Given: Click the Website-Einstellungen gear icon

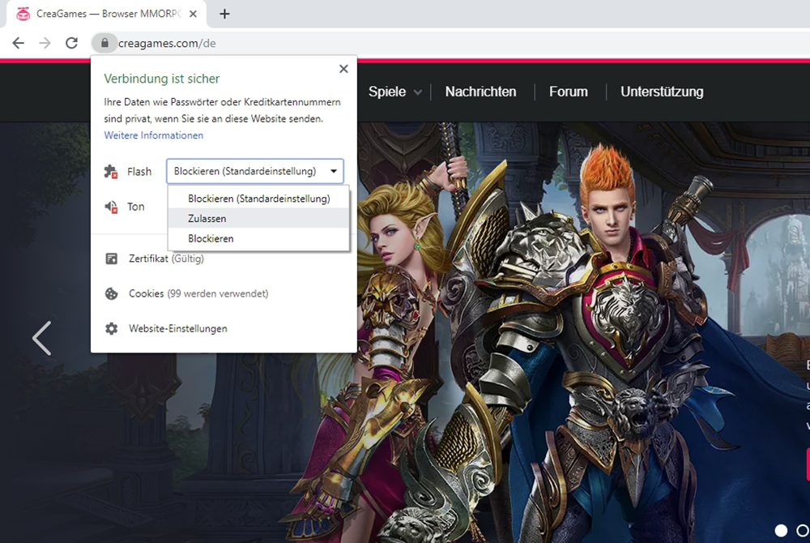Looking at the screenshot, I should 112,328.
